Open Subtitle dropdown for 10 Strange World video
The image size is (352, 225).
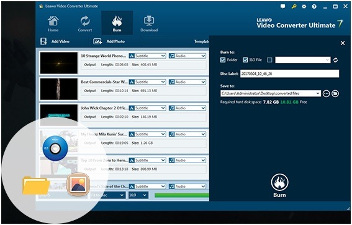pyautogui.click(x=148, y=56)
